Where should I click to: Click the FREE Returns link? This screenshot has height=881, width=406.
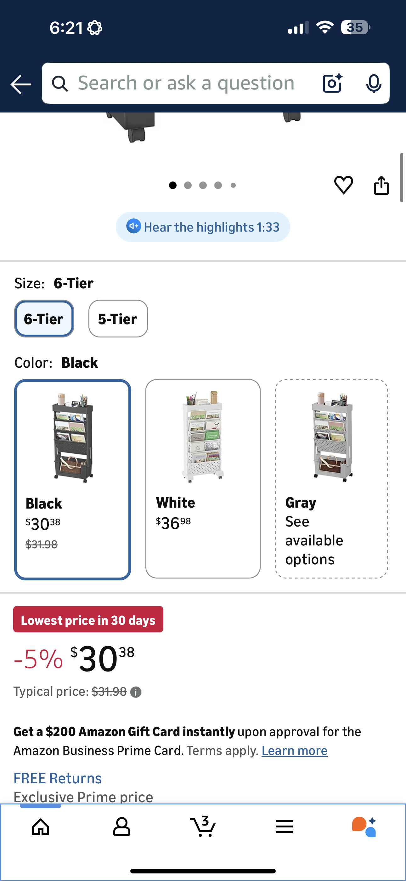pyautogui.click(x=57, y=778)
